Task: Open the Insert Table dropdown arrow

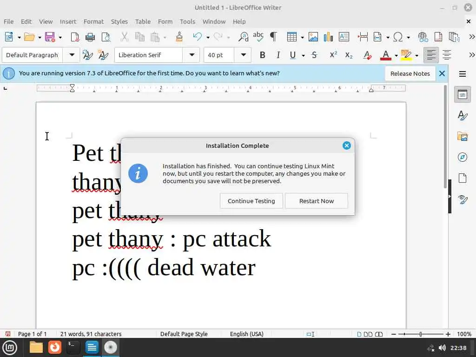Action: [x=302, y=37]
